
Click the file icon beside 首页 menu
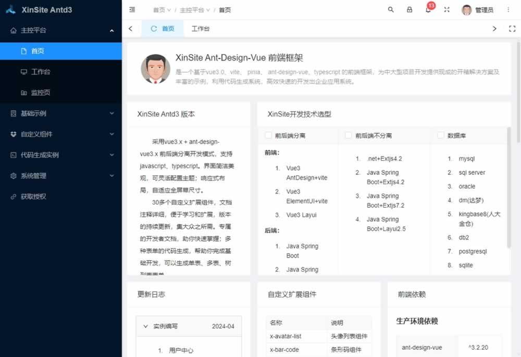[x=23, y=51]
